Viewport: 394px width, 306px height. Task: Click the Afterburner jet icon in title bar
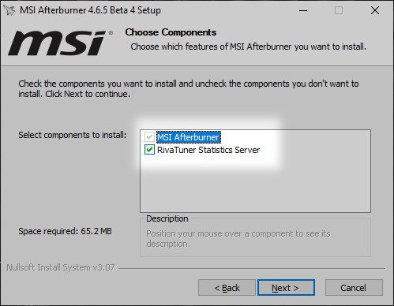[9, 10]
